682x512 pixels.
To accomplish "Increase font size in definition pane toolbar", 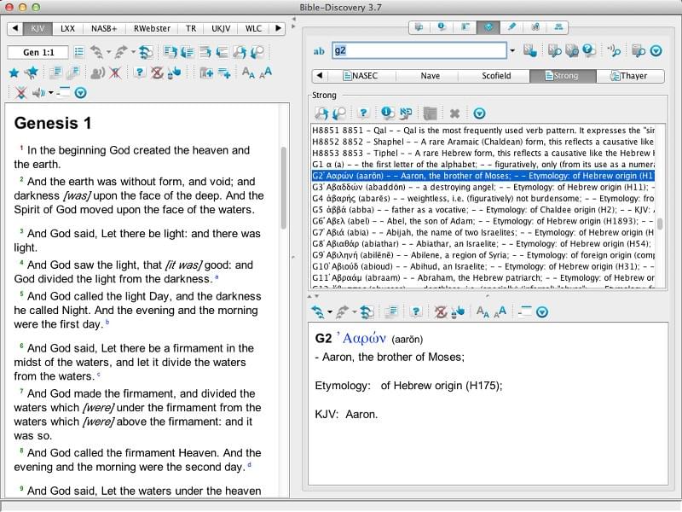I will pyautogui.click(x=500, y=311).
